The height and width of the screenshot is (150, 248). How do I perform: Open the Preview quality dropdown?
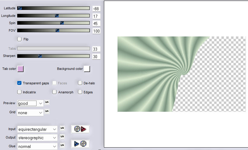tap(31, 103)
